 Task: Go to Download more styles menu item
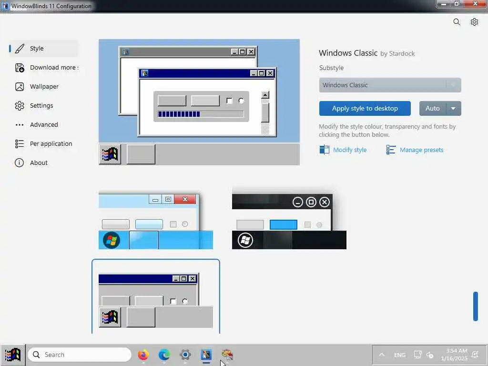point(43,68)
